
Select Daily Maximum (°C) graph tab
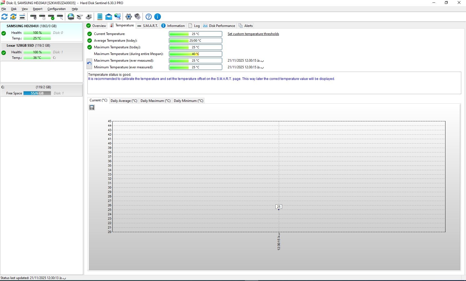(155, 101)
